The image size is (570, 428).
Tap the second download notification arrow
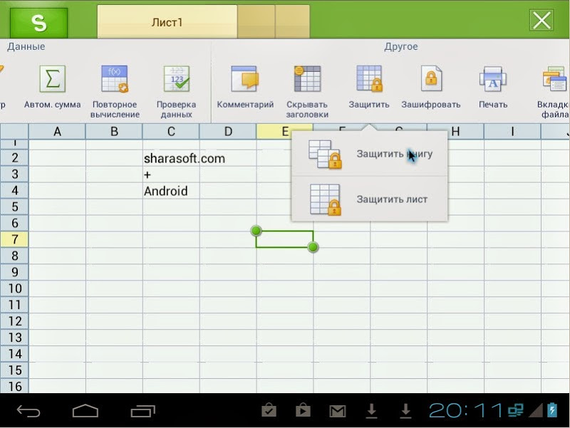point(405,411)
